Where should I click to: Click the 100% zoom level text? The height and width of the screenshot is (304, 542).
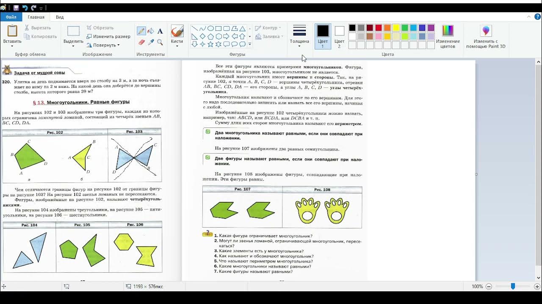coord(477,286)
